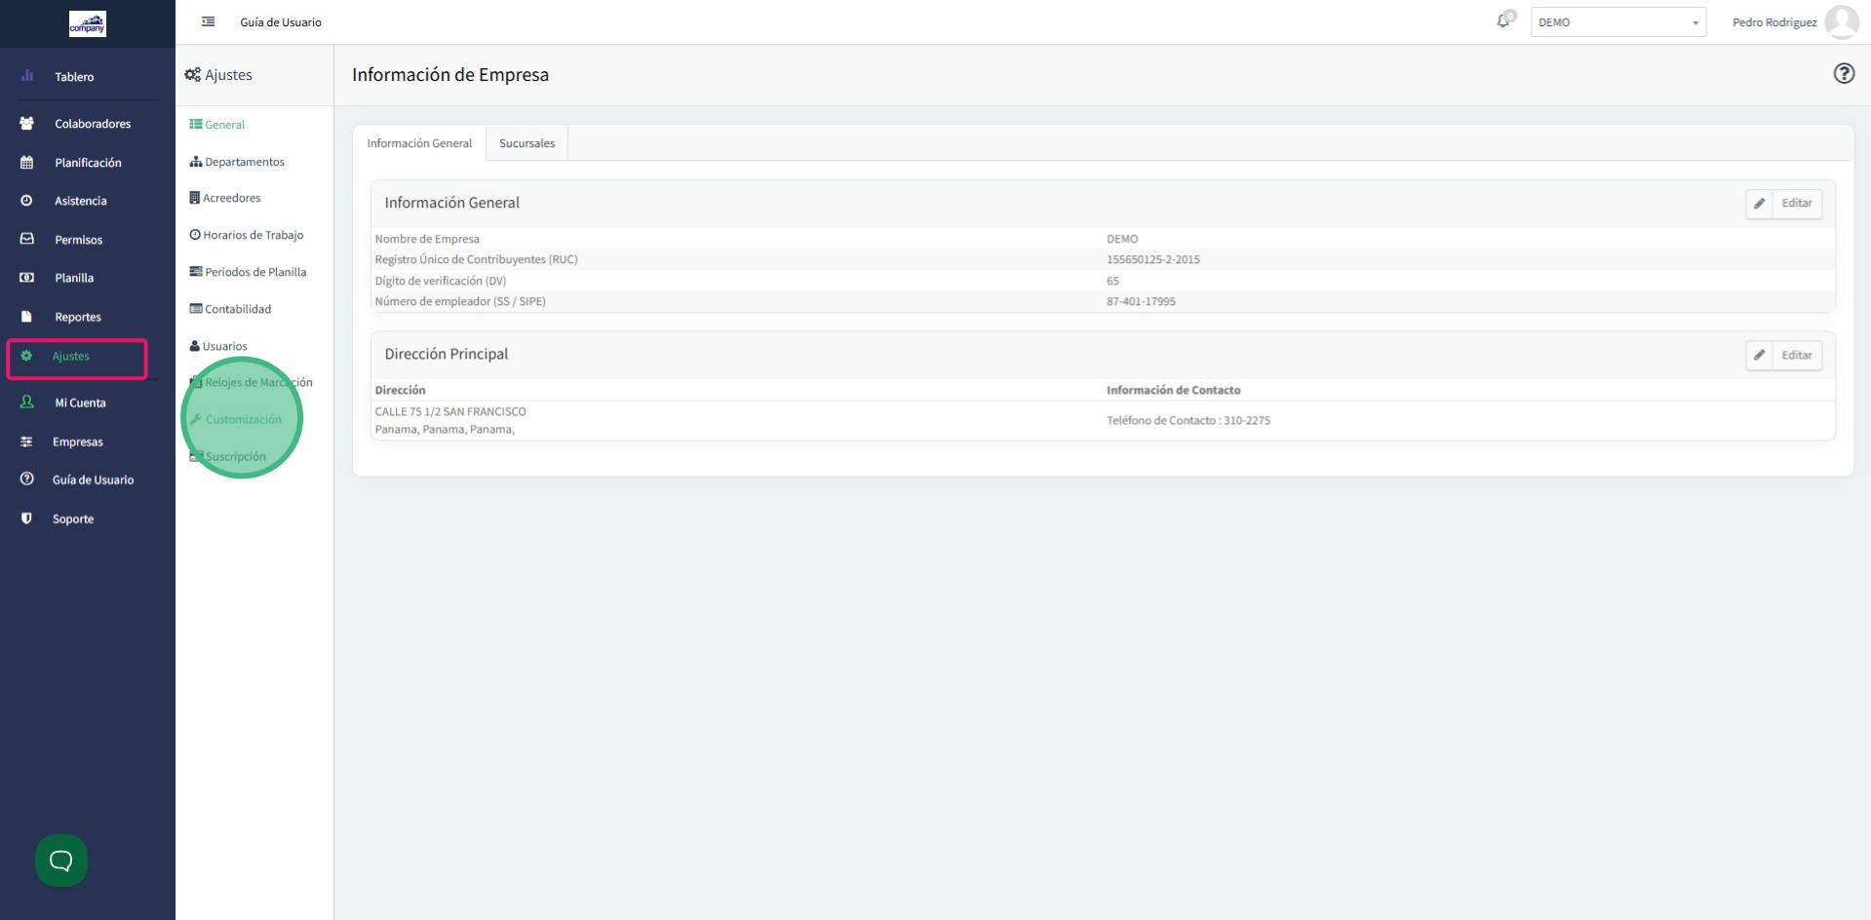Click the Planilla money icon
The height and width of the screenshot is (920, 1871).
point(27,278)
